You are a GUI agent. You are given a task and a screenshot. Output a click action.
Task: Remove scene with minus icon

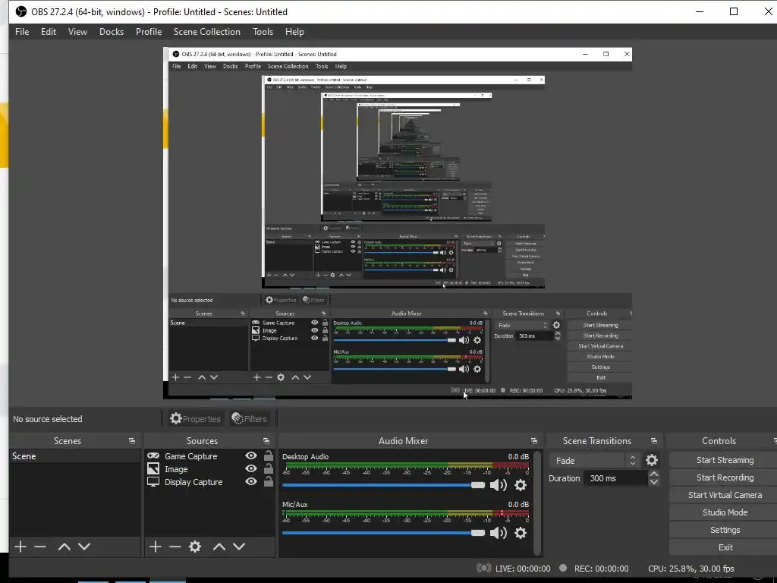[40, 547]
